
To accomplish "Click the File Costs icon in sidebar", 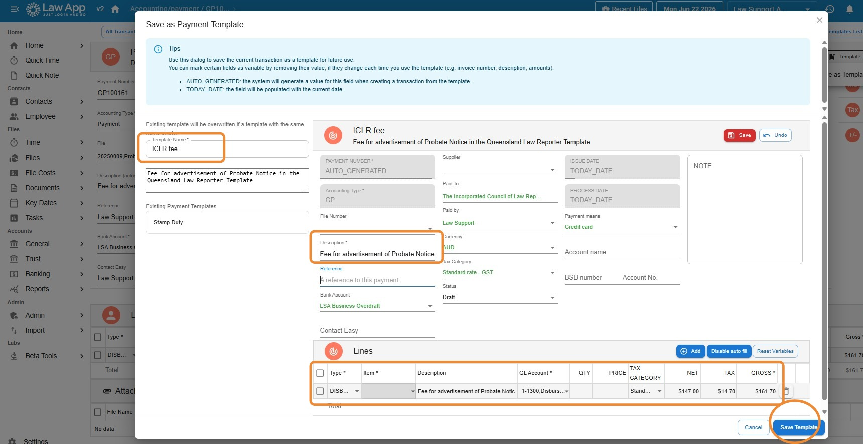I will (14, 173).
